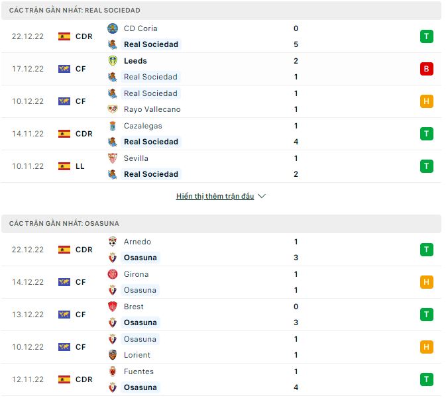Click the Brest team crest icon

[x=113, y=307]
